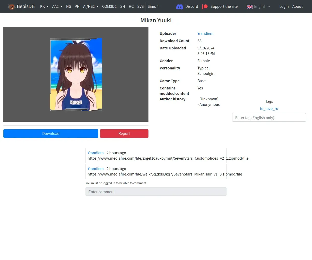This screenshot has height=260, width=312.
Task: Navigate to the Sims 4 section
Action: pyautogui.click(x=153, y=6)
